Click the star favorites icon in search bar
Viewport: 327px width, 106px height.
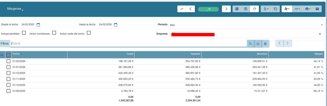click(x=258, y=44)
